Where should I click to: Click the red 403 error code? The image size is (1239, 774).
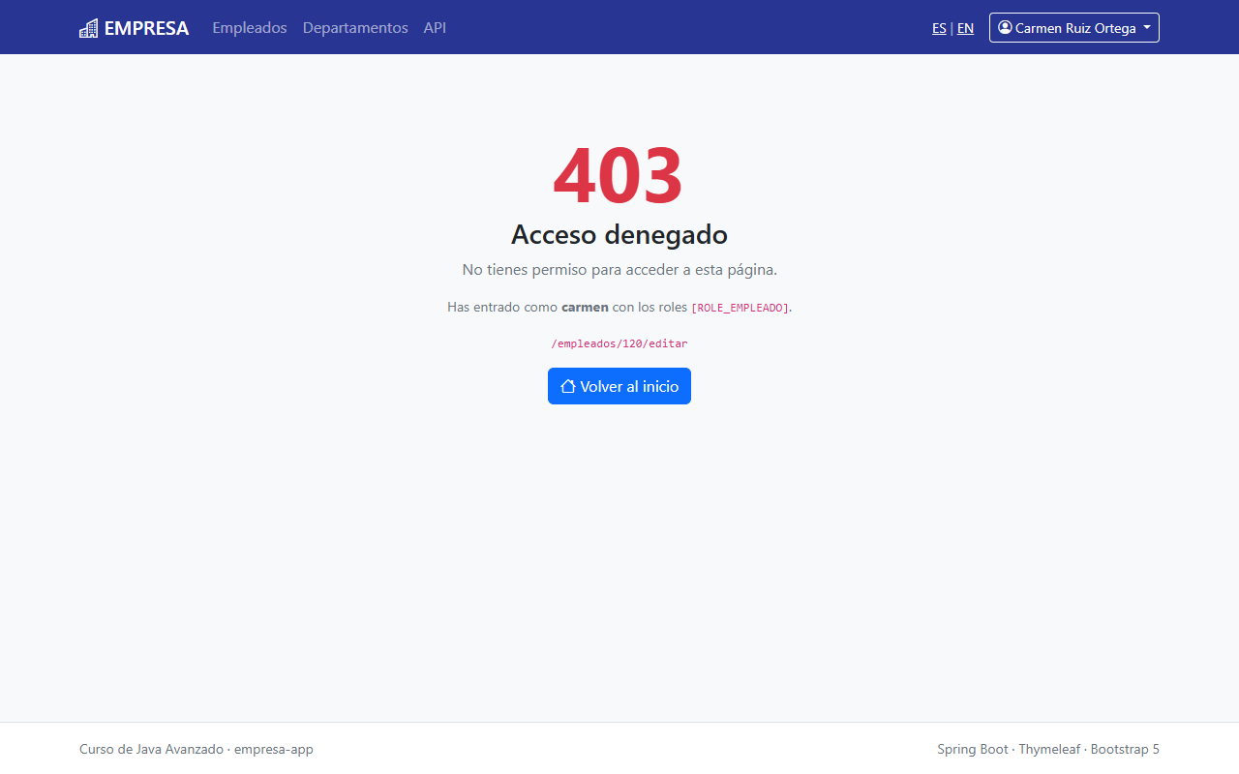(x=619, y=175)
